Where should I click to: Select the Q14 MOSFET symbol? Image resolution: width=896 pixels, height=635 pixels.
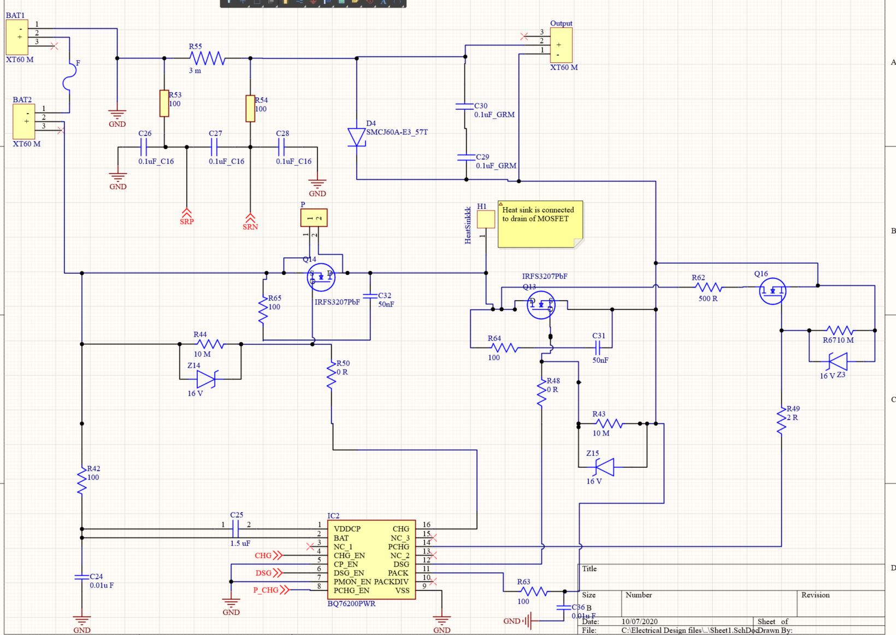click(x=321, y=277)
